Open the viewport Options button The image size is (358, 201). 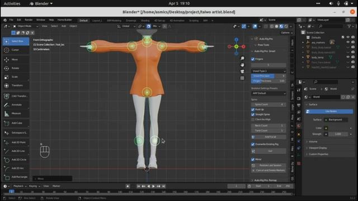[x=287, y=33]
